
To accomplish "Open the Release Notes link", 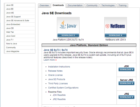I will (x=55, y=71).
